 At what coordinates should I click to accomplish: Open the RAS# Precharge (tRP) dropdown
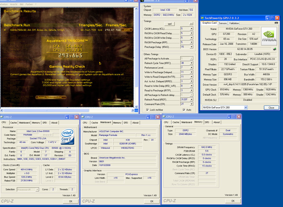tap(191, 42)
